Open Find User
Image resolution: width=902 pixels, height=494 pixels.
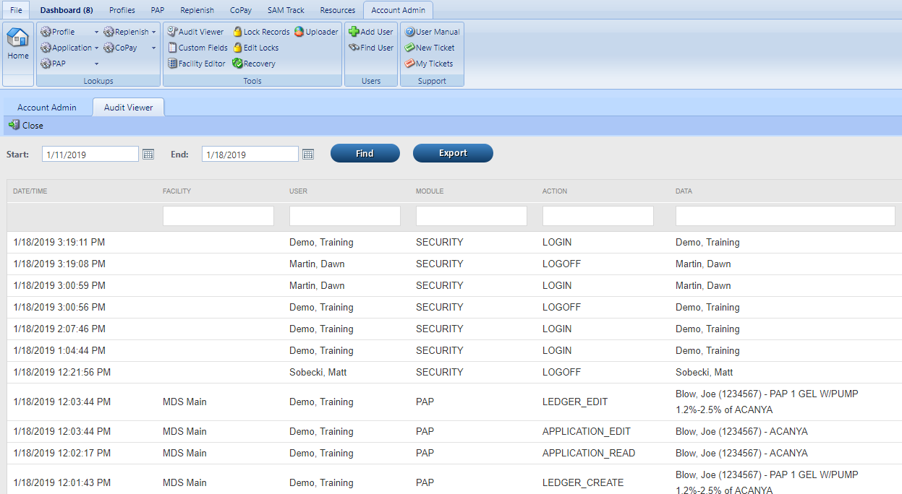[370, 48]
